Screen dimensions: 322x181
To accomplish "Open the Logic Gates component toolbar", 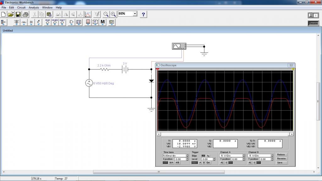I will pos(71,22).
